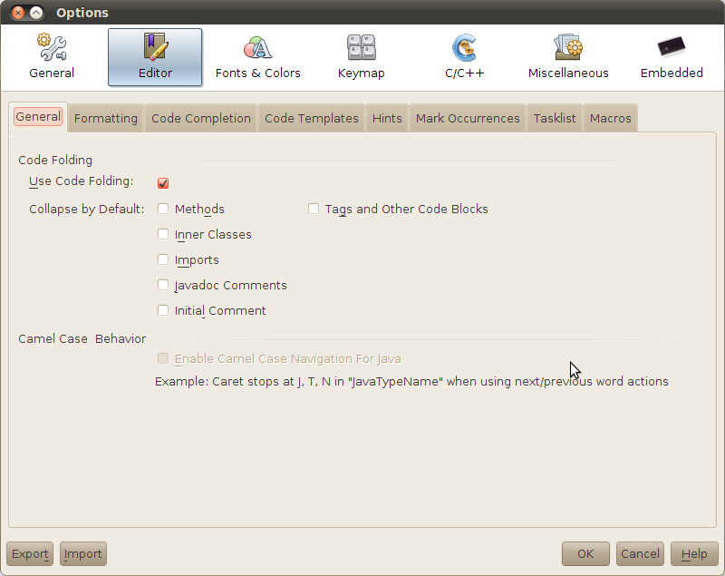Open the Keymap settings category

coord(361,57)
